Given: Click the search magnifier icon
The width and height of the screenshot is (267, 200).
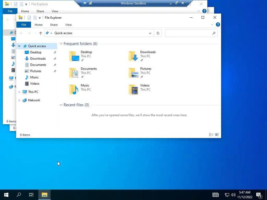Looking at the screenshot, I should [x=214, y=33].
